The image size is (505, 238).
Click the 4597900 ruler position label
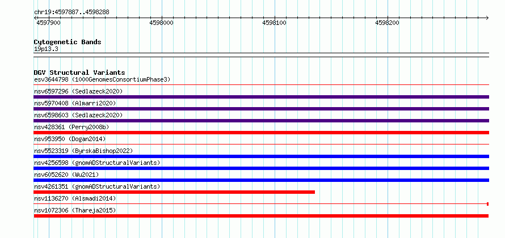[48, 23]
